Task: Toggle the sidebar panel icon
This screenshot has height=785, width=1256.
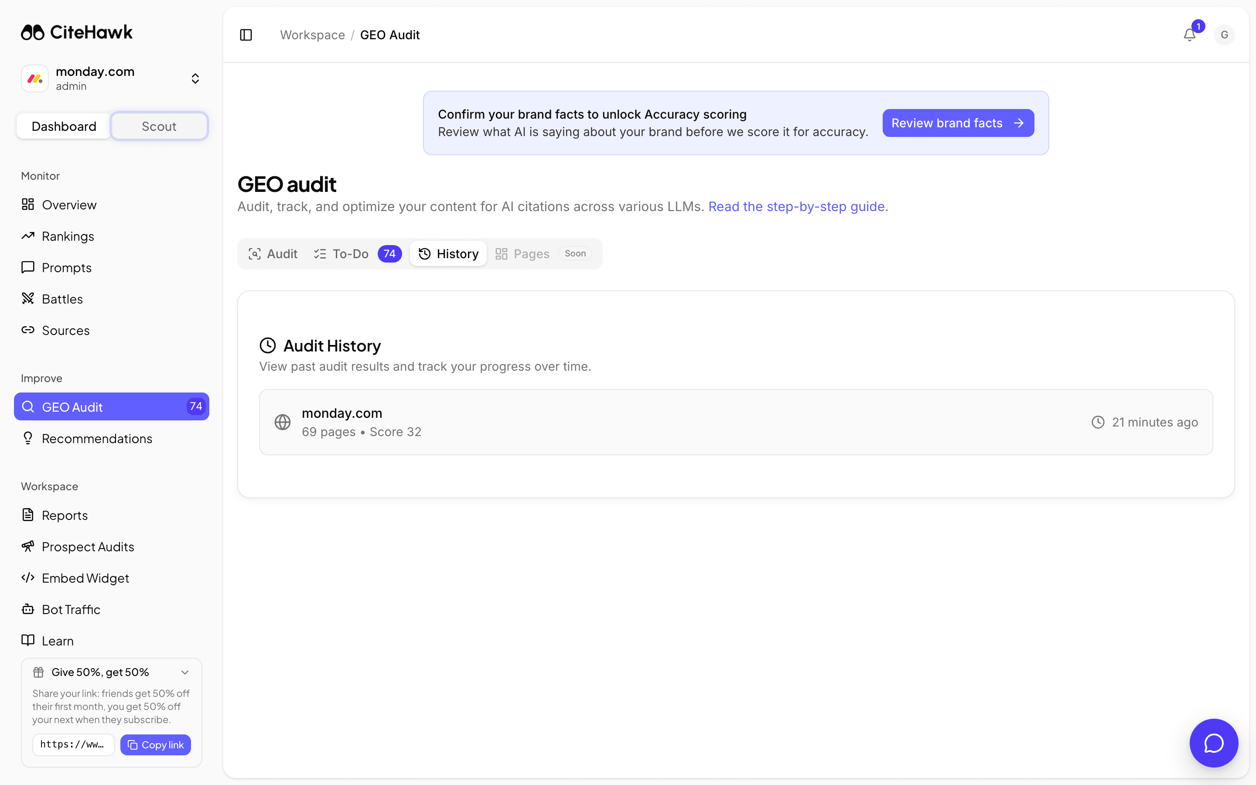Action: (246, 35)
